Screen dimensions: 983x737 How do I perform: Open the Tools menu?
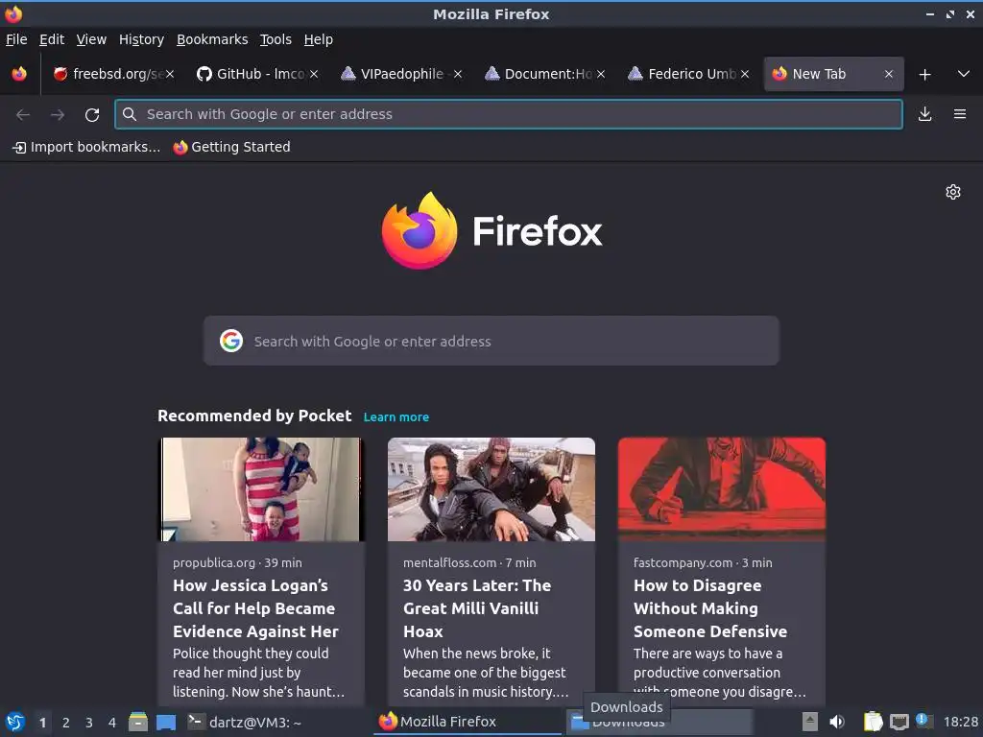click(x=276, y=39)
